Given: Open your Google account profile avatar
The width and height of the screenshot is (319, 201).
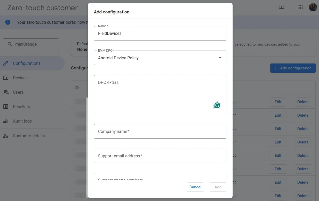Looking at the screenshot, I should pos(313,7).
